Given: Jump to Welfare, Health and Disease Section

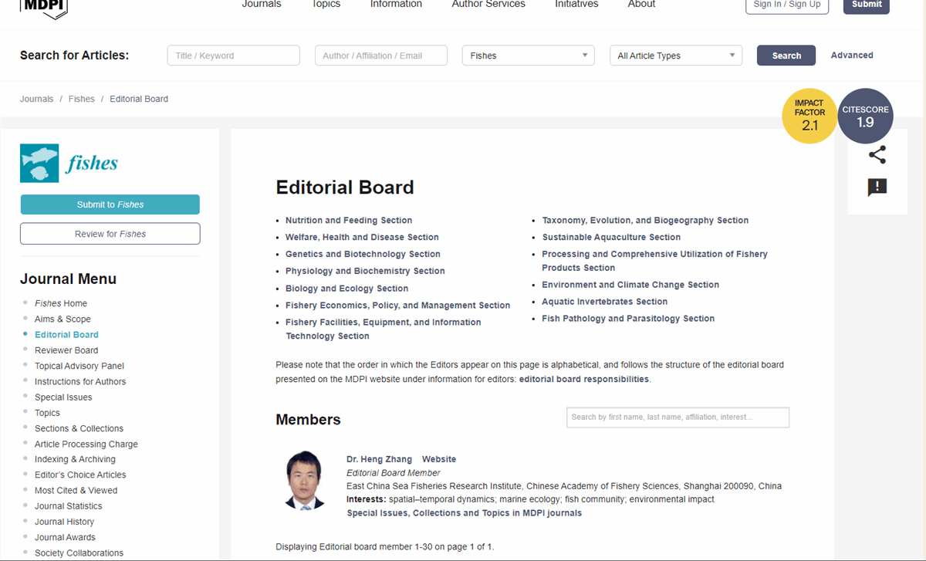Looking at the screenshot, I should click(x=362, y=237).
